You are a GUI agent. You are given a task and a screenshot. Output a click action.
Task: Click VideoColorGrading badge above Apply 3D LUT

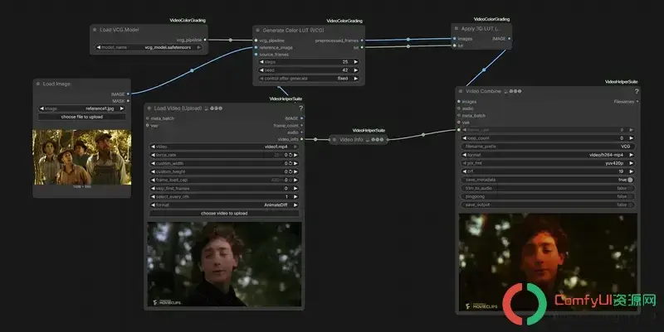(491, 19)
